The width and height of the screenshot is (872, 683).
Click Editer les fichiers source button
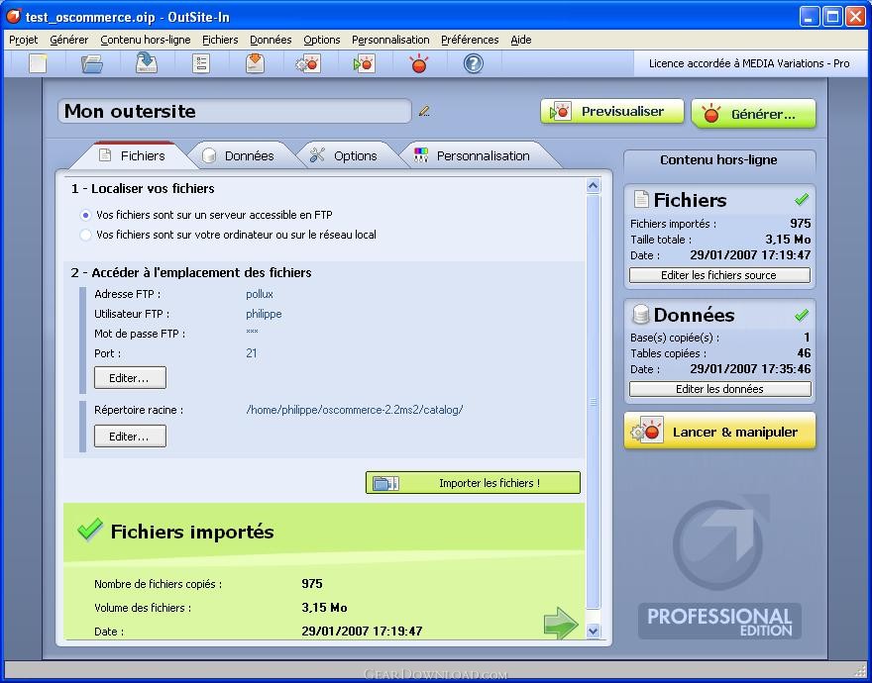click(719, 275)
